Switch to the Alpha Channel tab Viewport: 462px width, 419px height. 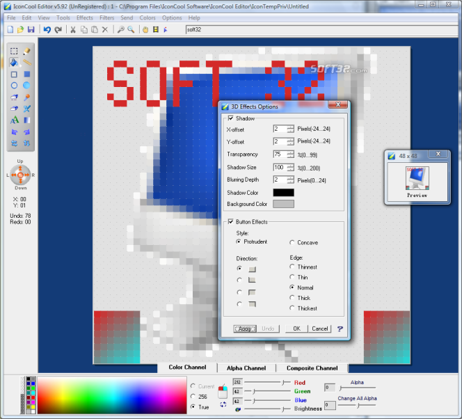pyautogui.click(x=246, y=368)
